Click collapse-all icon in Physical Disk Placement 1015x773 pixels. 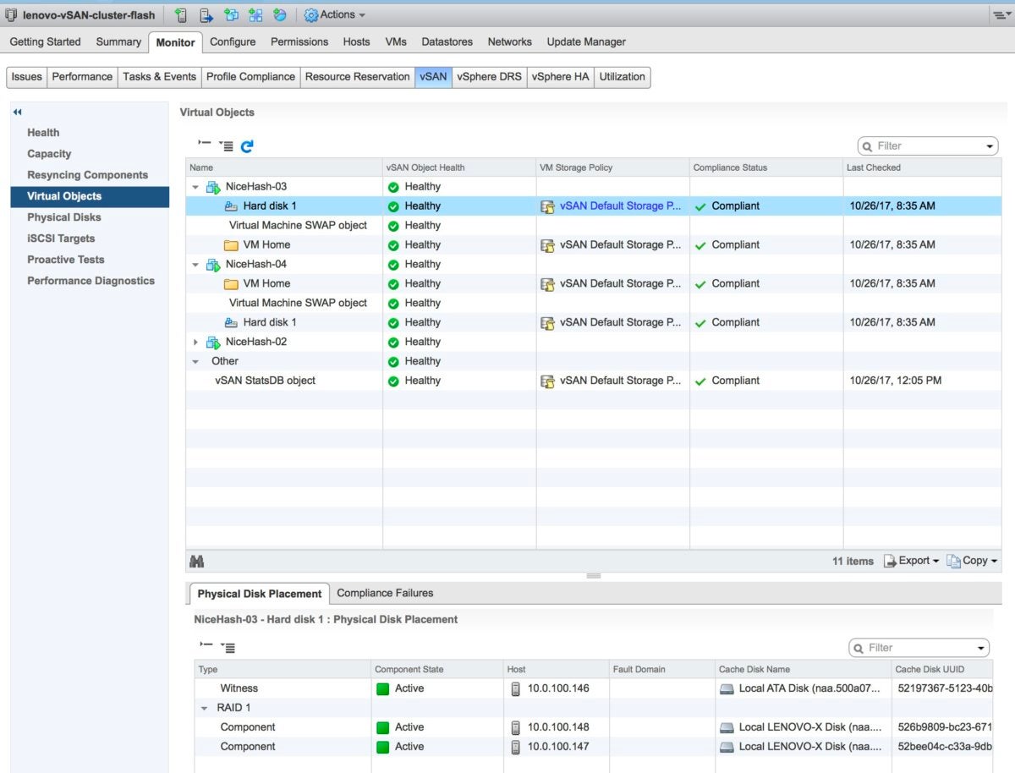point(206,646)
